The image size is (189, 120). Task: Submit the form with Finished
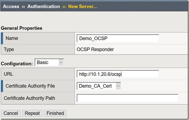click(x=55, y=113)
